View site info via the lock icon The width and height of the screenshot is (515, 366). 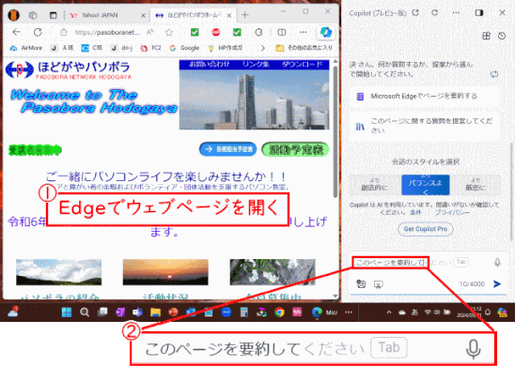pyautogui.click(x=64, y=32)
